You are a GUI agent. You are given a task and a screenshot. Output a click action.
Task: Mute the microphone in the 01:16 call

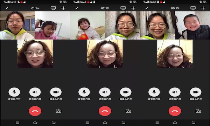click(x=14, y=92)
